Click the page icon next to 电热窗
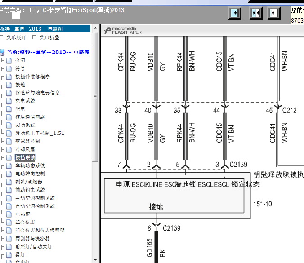 coord(9,214)
